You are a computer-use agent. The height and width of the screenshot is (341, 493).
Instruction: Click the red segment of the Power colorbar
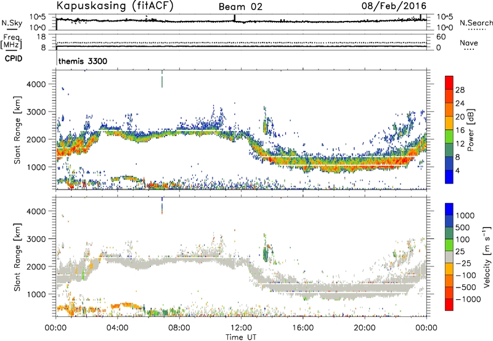pos(449,83)
